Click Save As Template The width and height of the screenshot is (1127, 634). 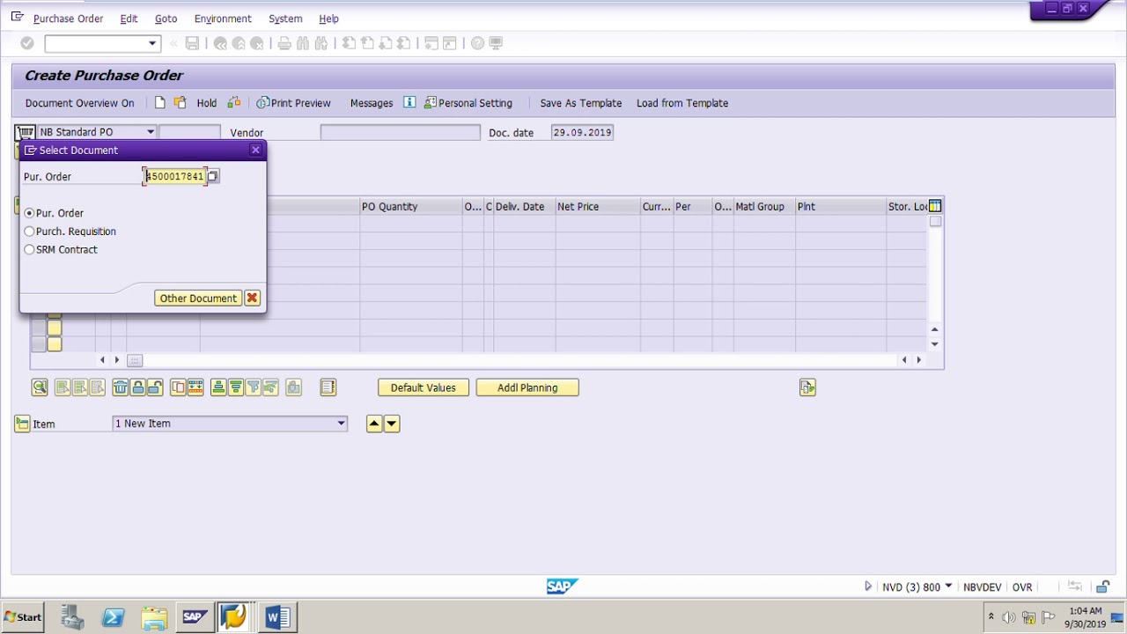coord(581,103)
